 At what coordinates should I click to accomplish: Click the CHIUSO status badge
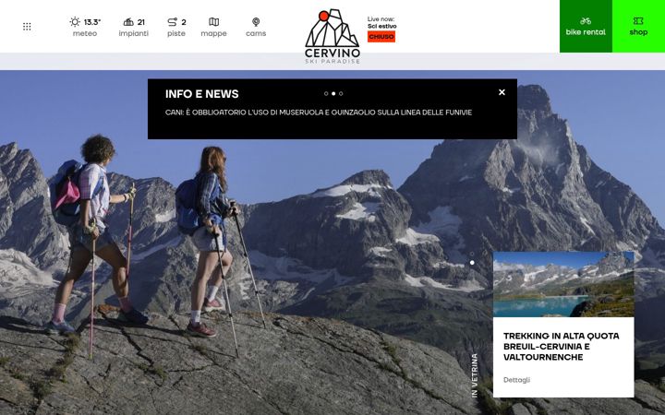click(381, 37)
